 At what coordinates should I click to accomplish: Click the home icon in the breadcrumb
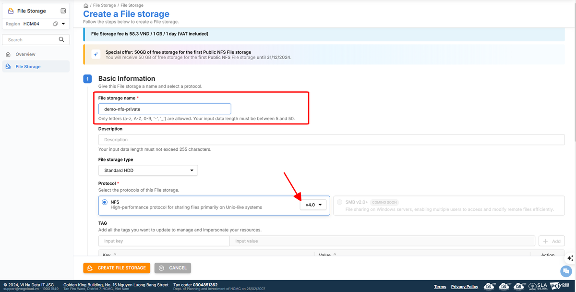pos(85,5)
